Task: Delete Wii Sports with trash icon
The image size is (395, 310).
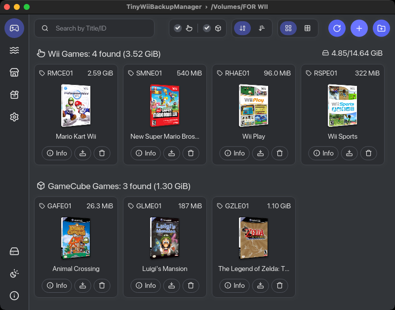Action: click(368, 153)
